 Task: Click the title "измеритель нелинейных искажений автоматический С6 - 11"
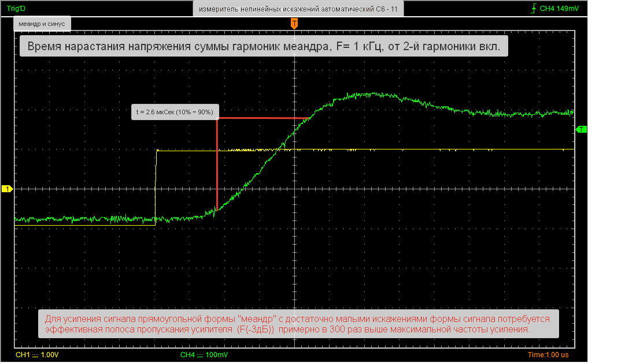pos(298,9)
